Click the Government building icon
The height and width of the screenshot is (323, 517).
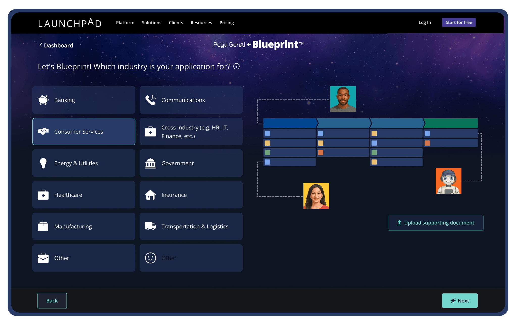tap(150, 163)
